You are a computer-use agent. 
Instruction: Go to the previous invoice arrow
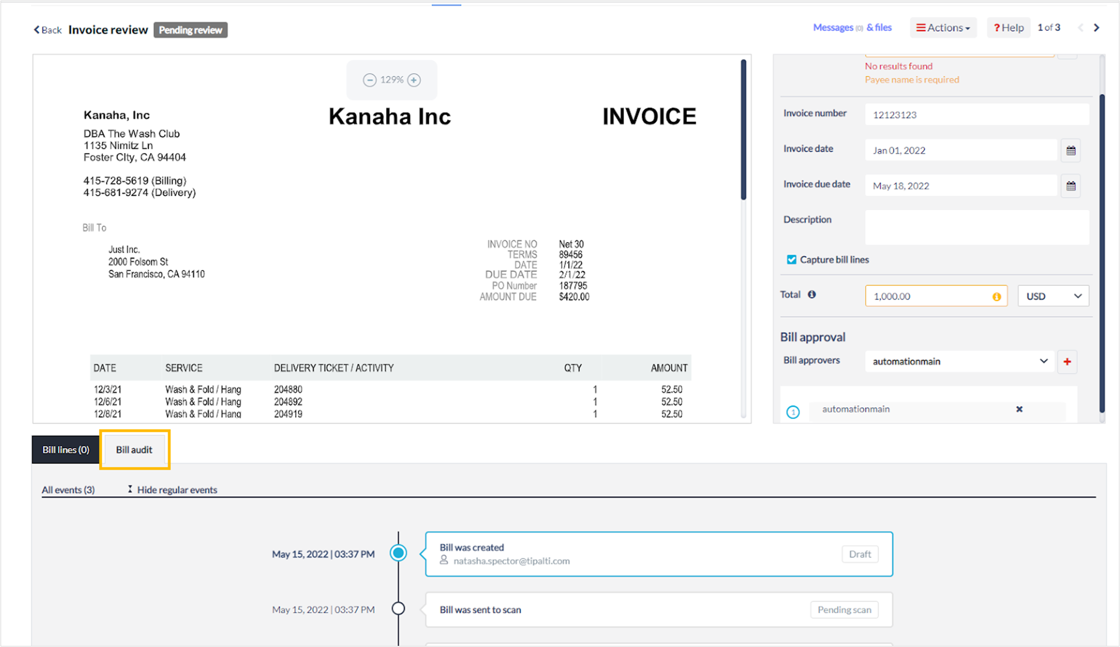coord(1080,28)
